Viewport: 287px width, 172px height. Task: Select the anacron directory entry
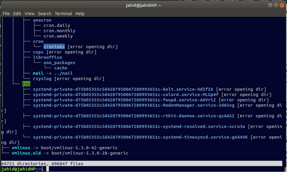pos(42,20)
